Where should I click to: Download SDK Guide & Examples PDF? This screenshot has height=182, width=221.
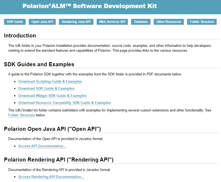46,89
